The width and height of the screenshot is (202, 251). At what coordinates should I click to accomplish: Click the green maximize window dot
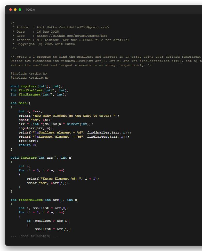click(x=20, y=10)
